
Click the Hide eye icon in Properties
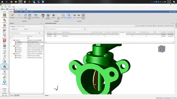(74, 16)
